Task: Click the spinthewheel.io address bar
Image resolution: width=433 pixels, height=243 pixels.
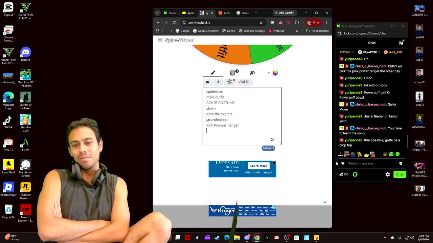Action: click(x=223, y=23)
